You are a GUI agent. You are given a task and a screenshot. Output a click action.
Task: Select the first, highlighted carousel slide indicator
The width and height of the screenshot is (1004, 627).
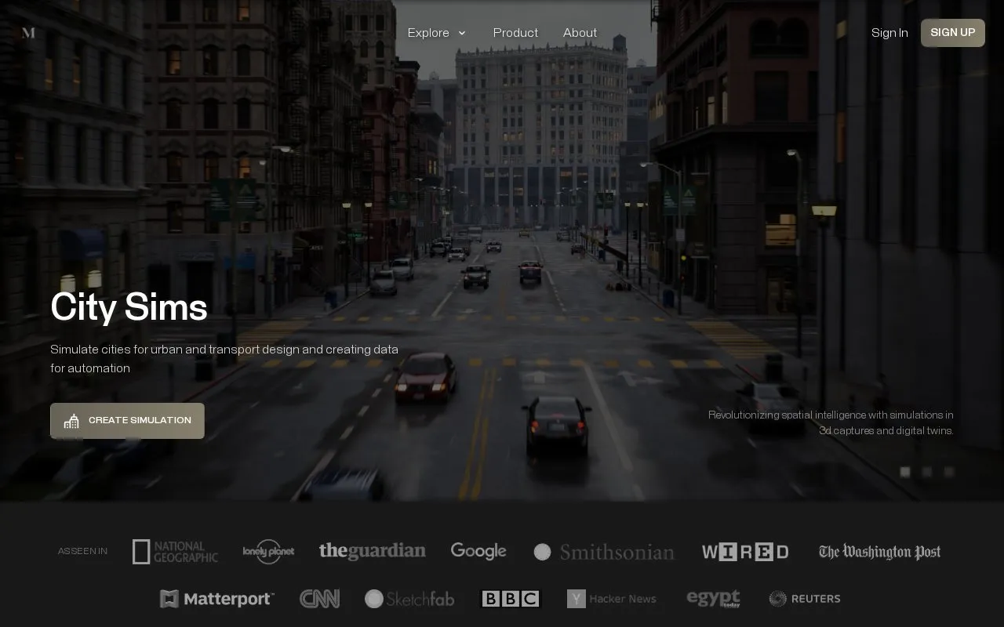tap(905, 472)
